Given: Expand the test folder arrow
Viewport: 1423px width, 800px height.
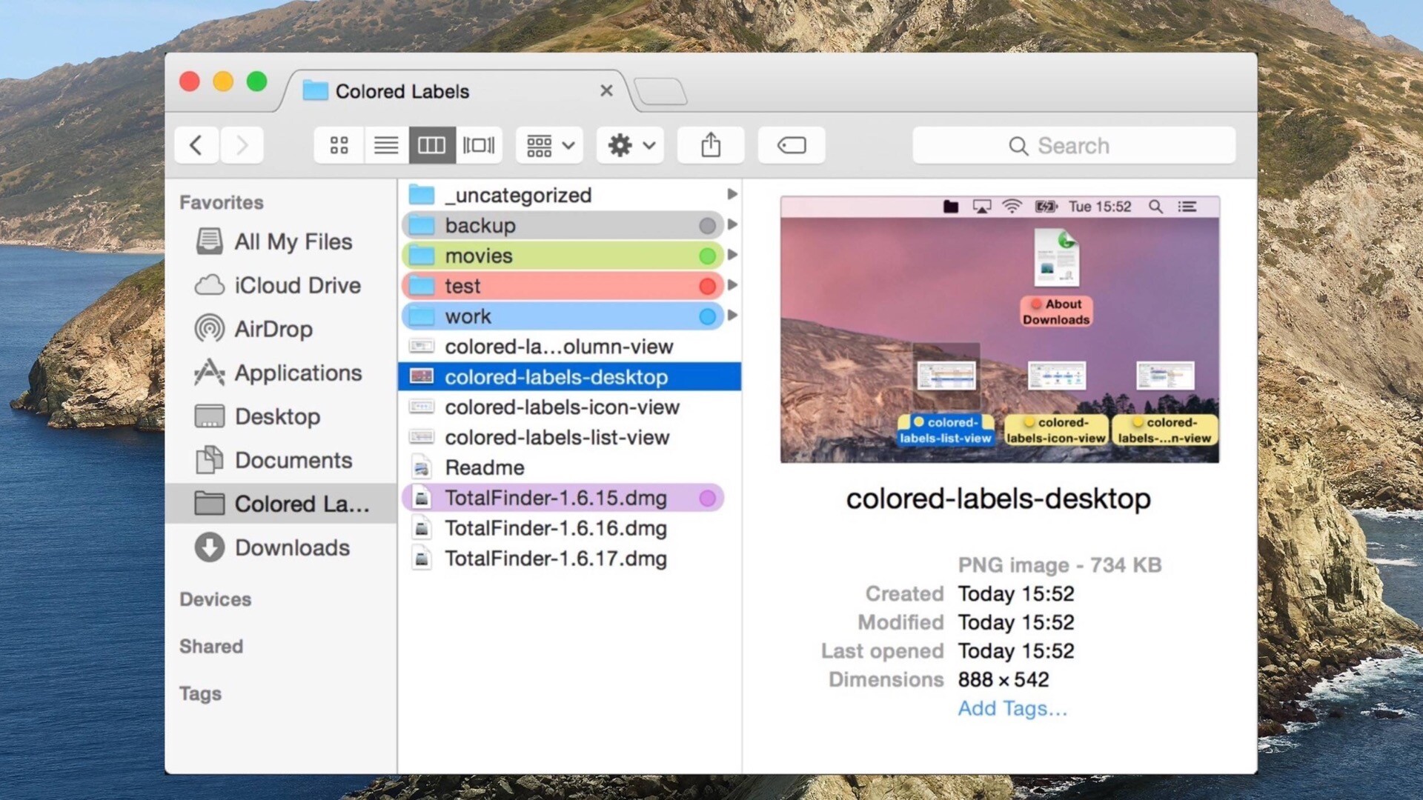Looking at the screenshot, I should [x=732, y=285].
